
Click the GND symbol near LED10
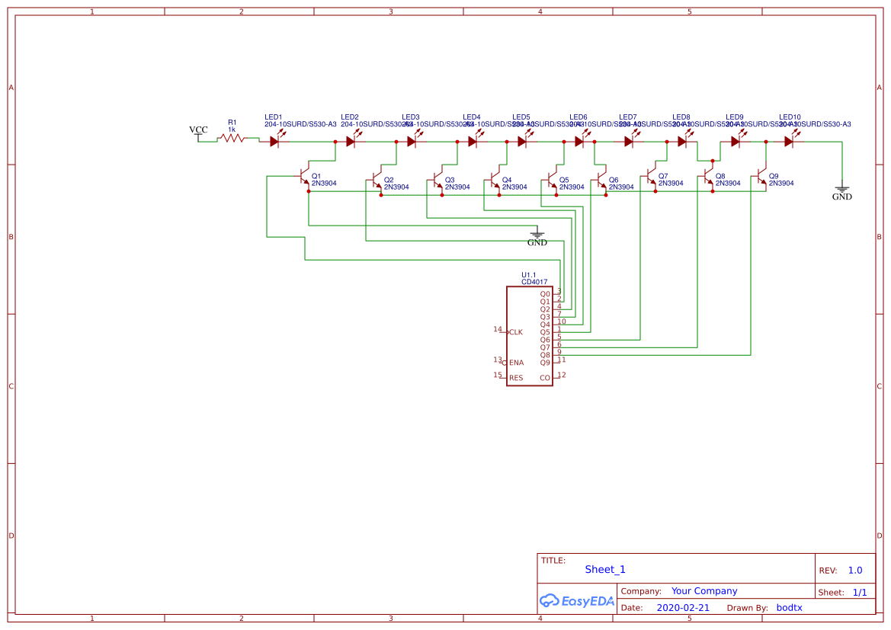click(x=841, y=188)
